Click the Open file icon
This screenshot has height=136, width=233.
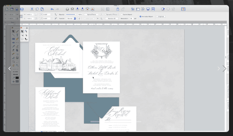tap(12, 9)
